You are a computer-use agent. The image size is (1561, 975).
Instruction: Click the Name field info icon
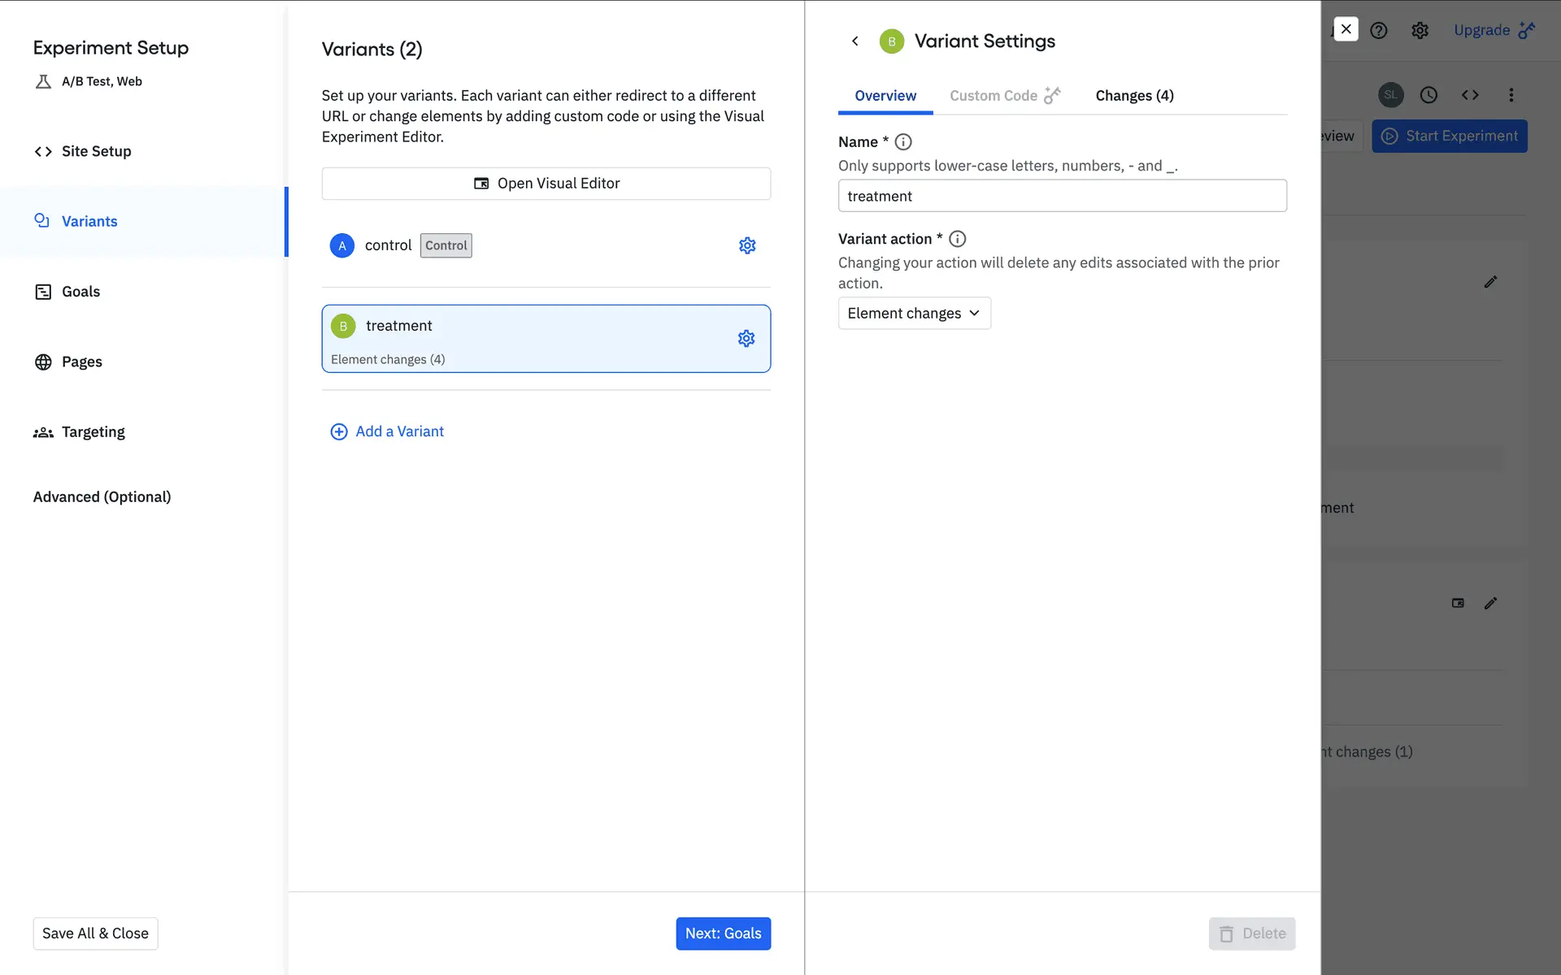coord(902,142)
